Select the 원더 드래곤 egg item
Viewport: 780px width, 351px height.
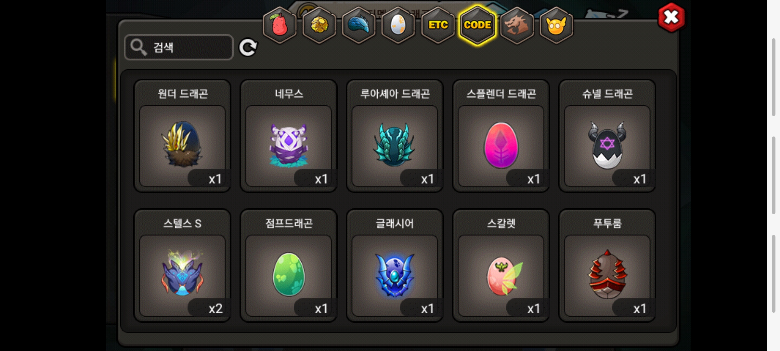tap(182, 136)
